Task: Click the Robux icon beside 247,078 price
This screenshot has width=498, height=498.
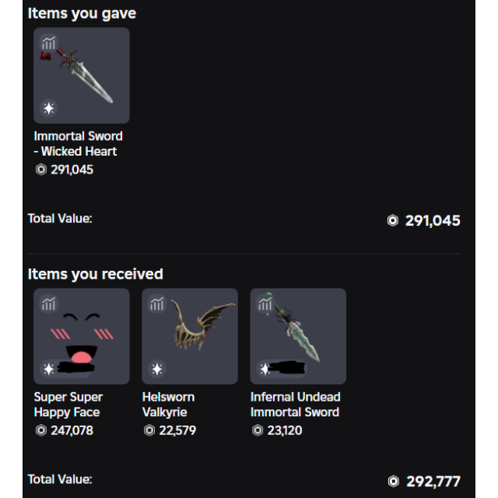Action: [x=41, y=430]
